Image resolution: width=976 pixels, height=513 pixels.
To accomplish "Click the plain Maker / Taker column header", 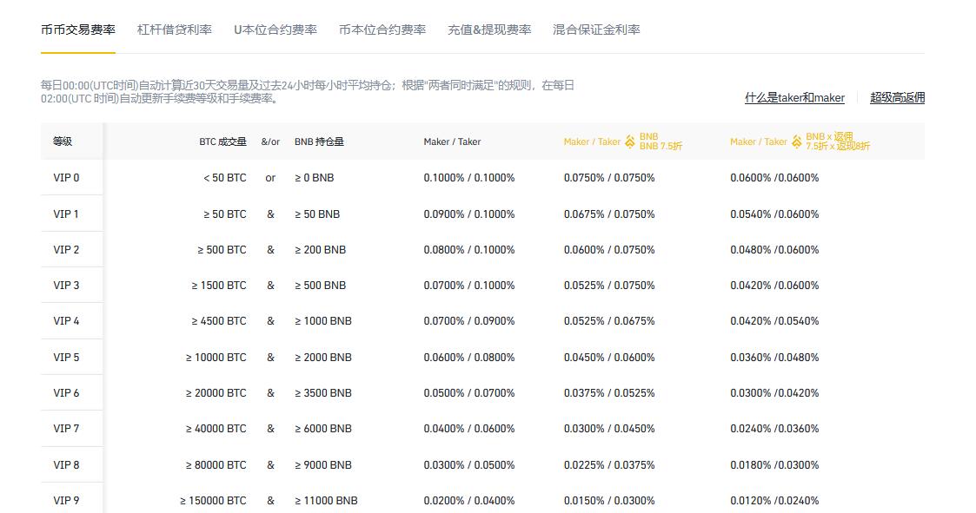I will coord(452,141).
